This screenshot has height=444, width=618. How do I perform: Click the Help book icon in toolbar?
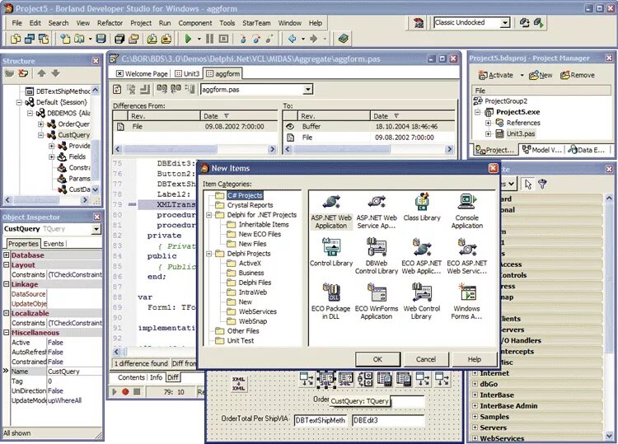click(344, 39)
